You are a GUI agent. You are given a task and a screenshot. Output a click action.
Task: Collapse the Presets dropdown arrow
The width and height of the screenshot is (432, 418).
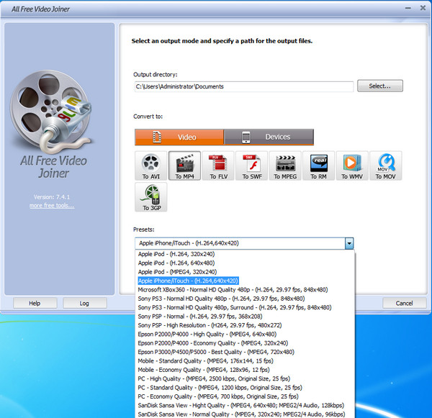(349, 243)
